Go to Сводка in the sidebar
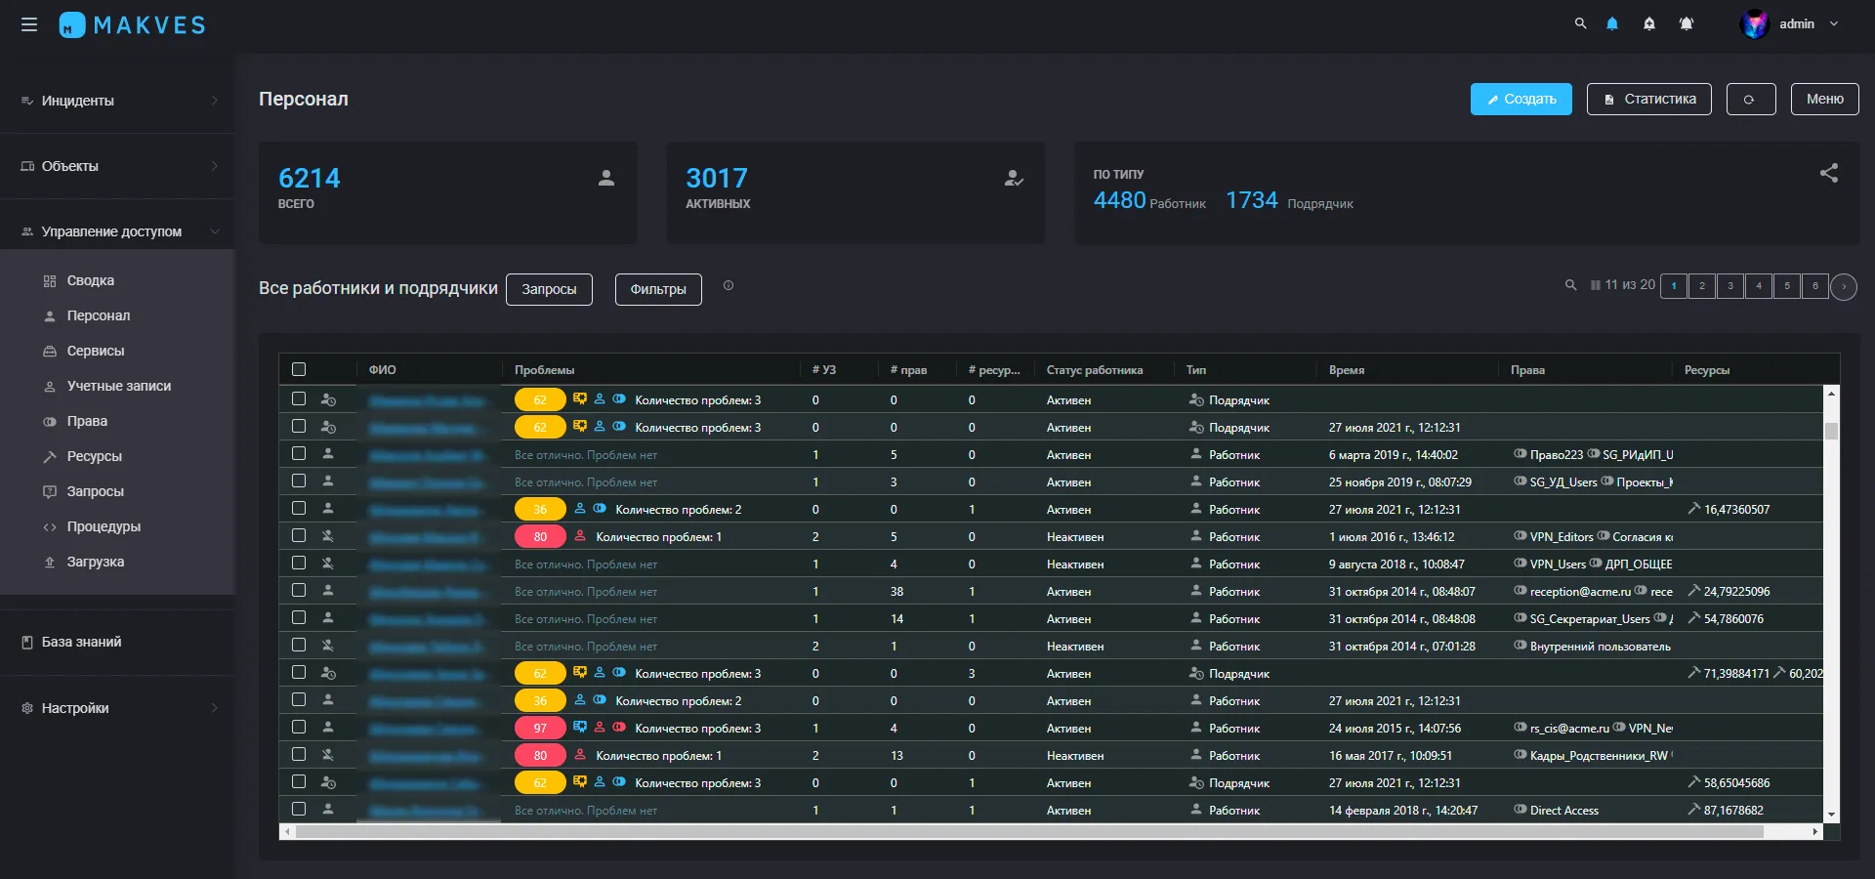This screenshot has width=1875, height=879. point(90,280)
